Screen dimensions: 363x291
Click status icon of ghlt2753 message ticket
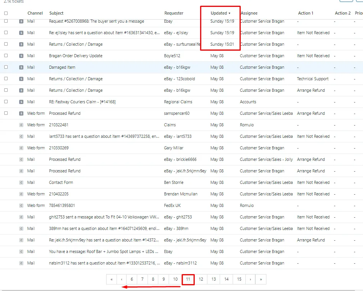tap(21, 217)
